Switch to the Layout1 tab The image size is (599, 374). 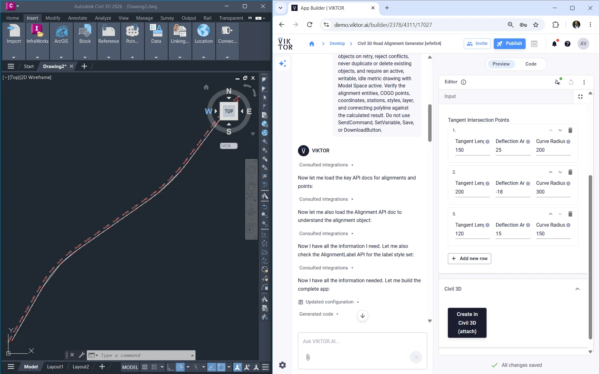point(55,367)
